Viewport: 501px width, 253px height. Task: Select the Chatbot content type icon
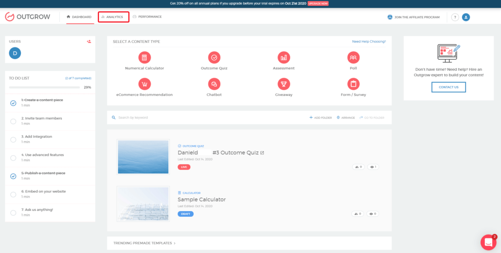point(214,84)
